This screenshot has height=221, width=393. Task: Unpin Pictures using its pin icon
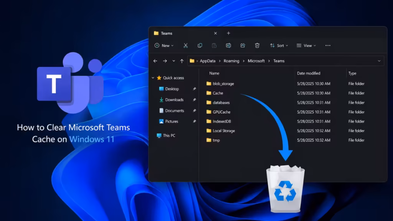click(194, 121)
